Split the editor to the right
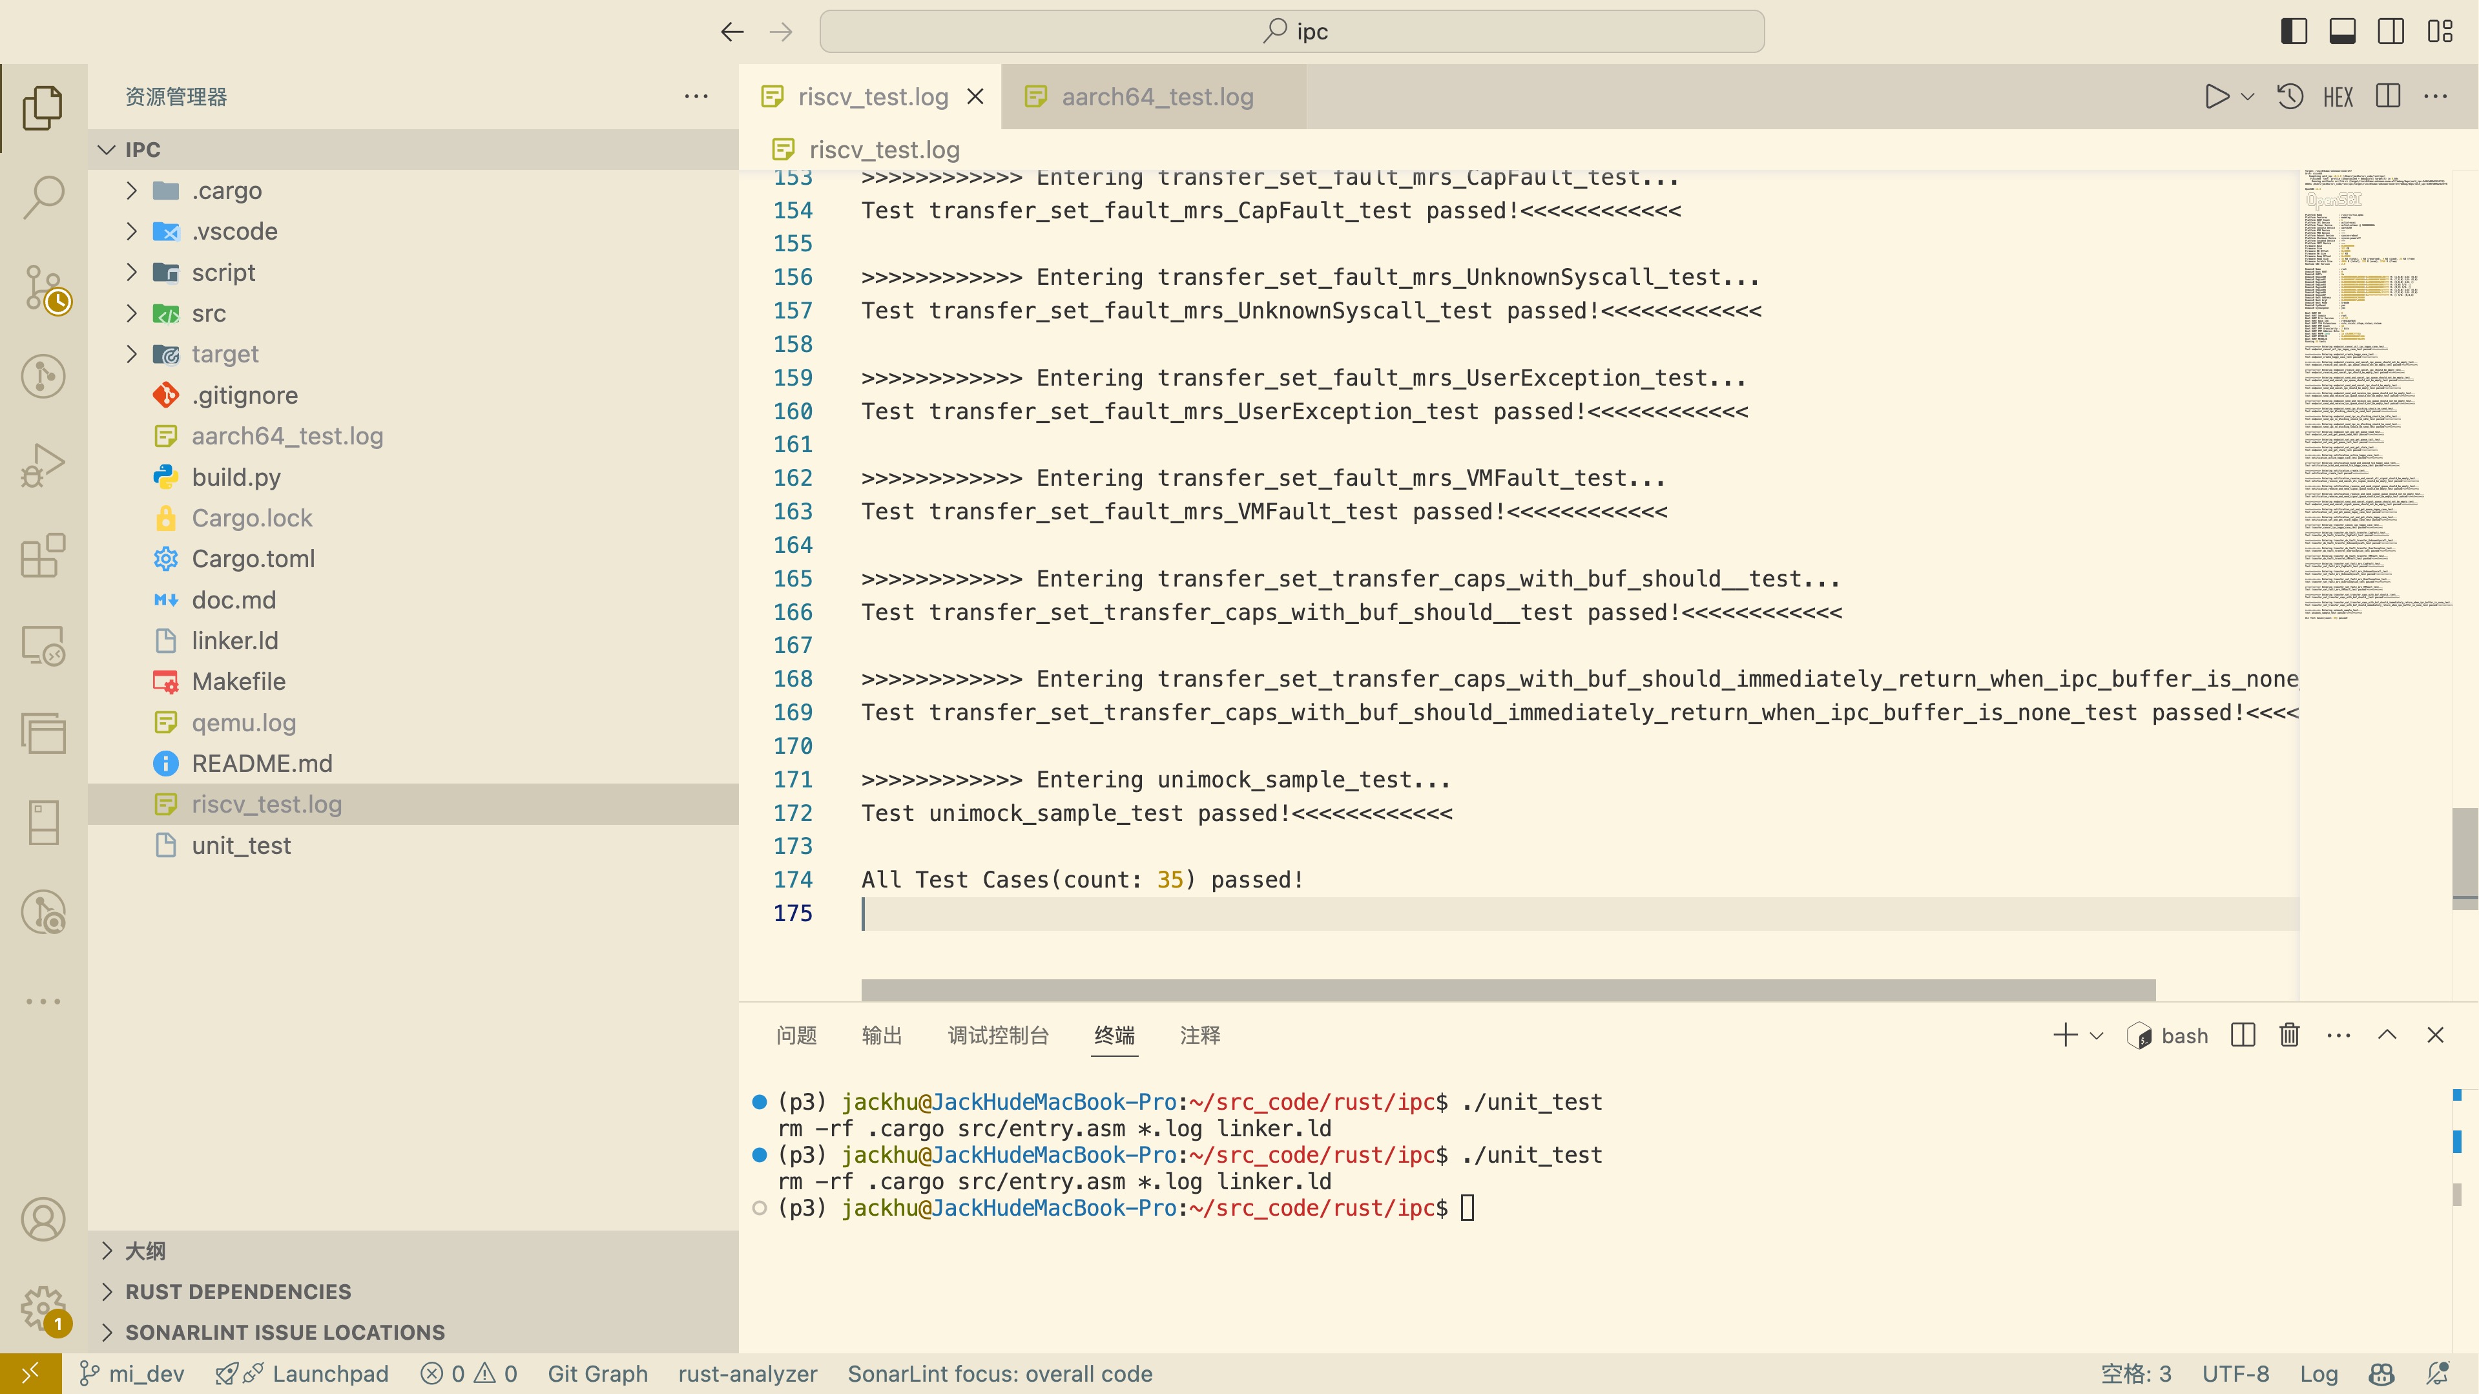 tap(2387, 96)
